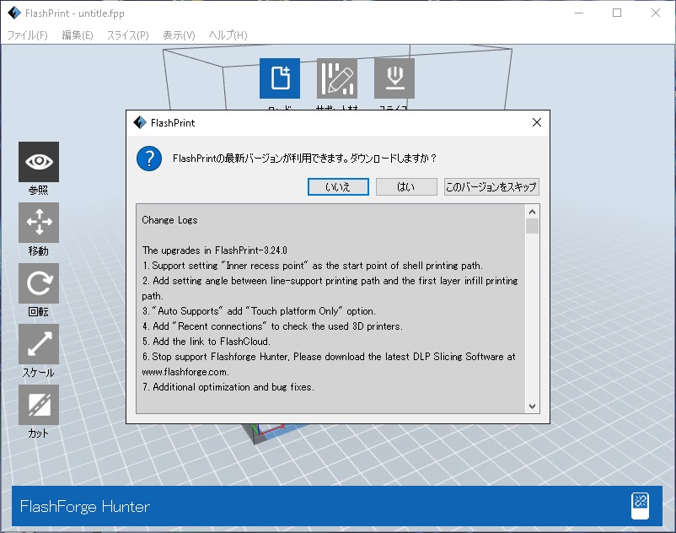Image resolution: width=676 pixels, height=533 pixels.
Task: Open the 編集(E) menu
Action: click(78, 35)
